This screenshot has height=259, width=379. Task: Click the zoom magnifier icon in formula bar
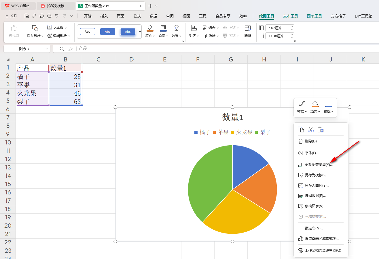(x=62, y=49)
